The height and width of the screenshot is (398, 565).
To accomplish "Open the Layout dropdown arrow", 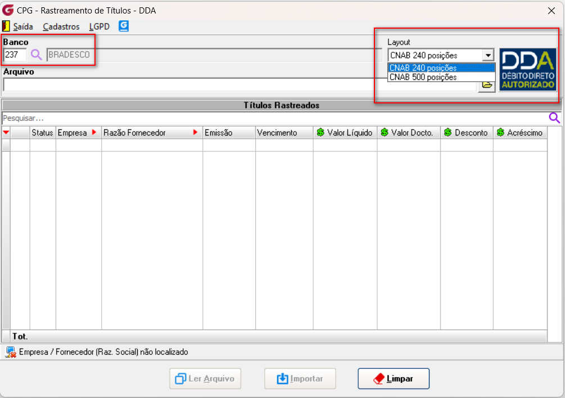I will point(488,56).
